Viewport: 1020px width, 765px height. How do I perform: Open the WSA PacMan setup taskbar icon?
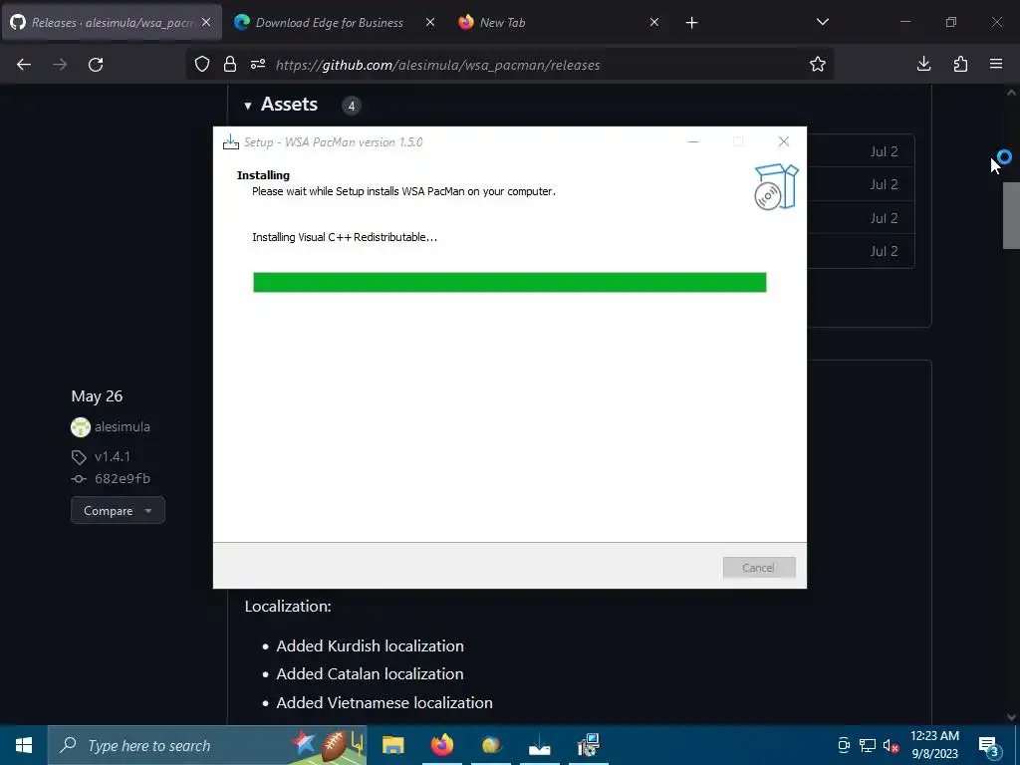point(539,745)
